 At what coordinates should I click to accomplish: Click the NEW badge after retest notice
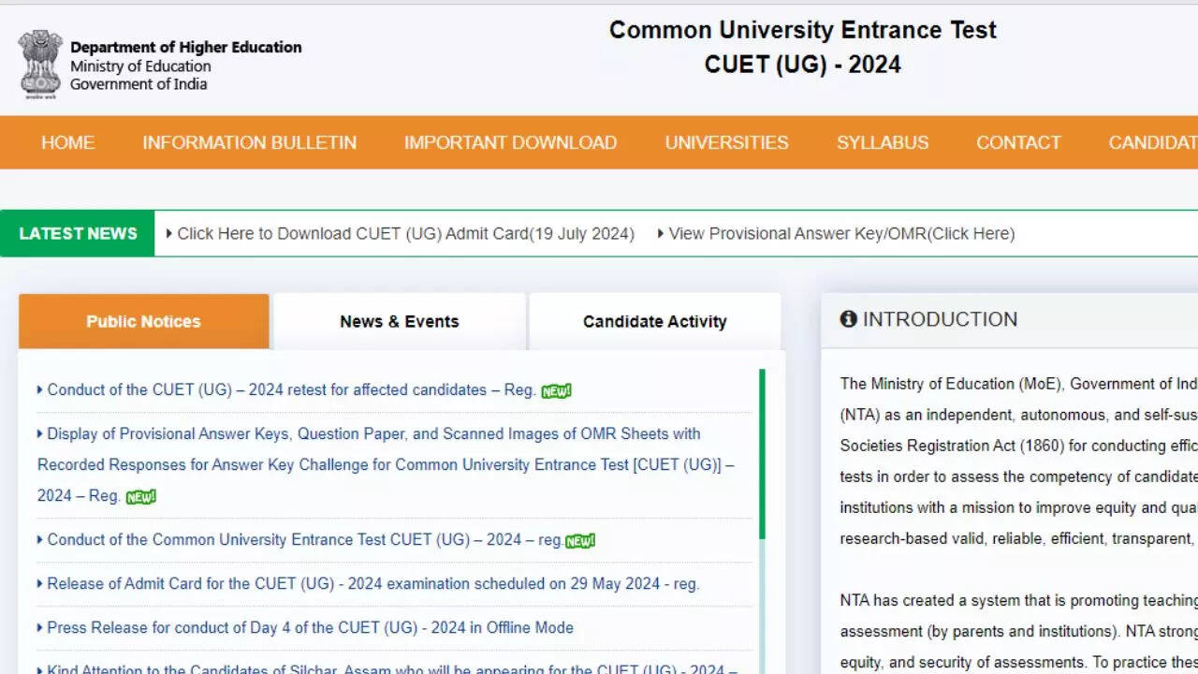tap(556, 391)
